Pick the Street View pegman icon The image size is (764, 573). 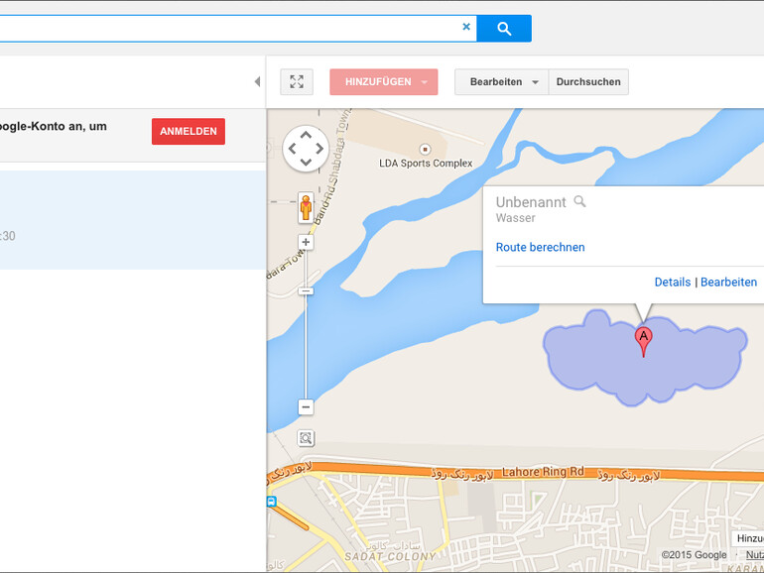[x=306, y=207]
